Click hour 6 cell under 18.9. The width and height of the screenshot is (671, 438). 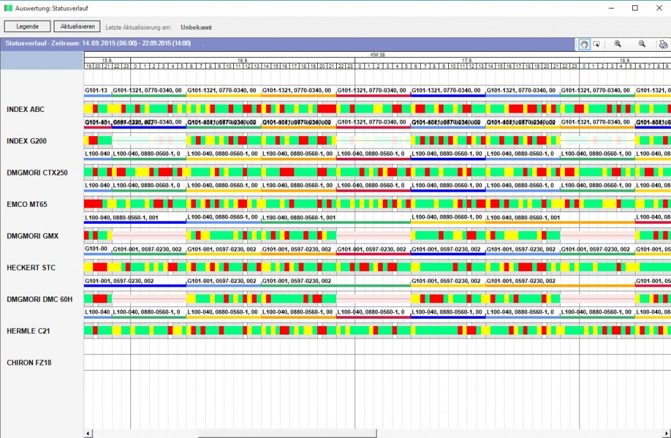coord(640,66)
